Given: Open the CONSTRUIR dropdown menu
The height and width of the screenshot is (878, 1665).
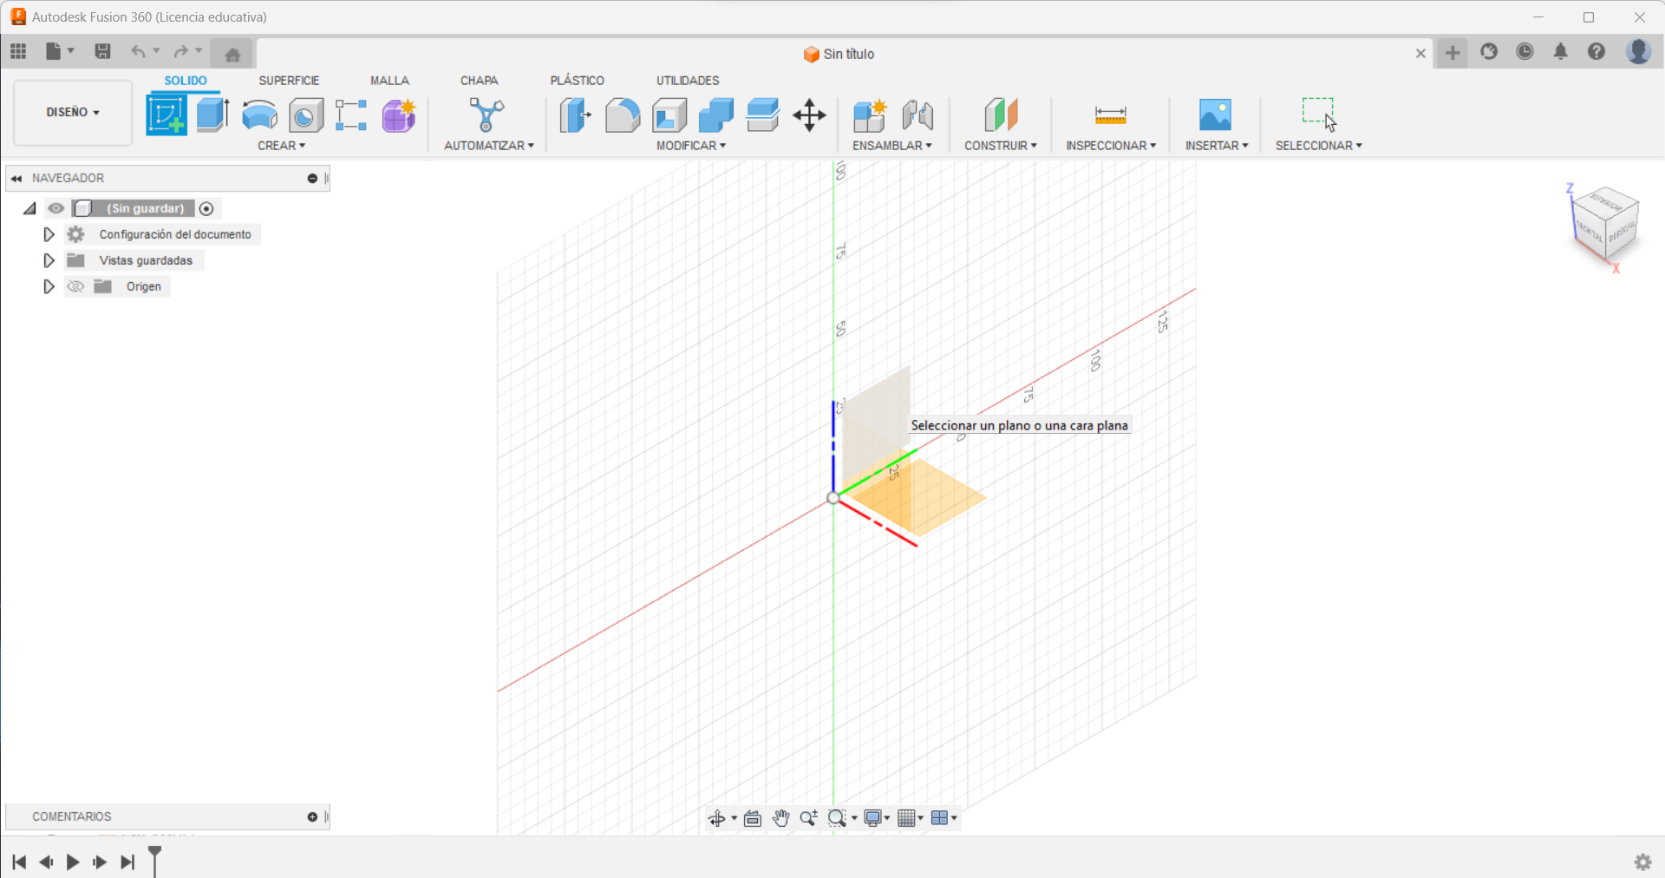Looking at the screenshot, I should tap(1001, 146).
